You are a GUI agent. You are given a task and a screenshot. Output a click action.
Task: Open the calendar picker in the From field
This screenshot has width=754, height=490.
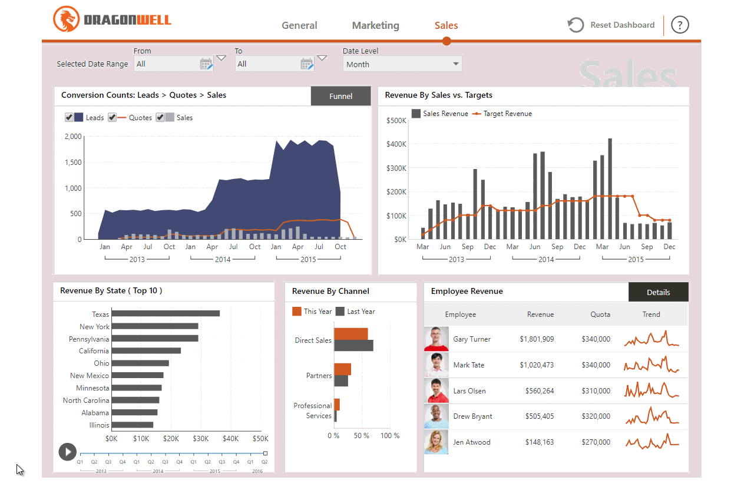207,64
